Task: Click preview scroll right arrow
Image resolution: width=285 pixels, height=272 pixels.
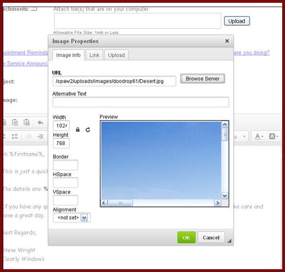Action: [217, 203]
